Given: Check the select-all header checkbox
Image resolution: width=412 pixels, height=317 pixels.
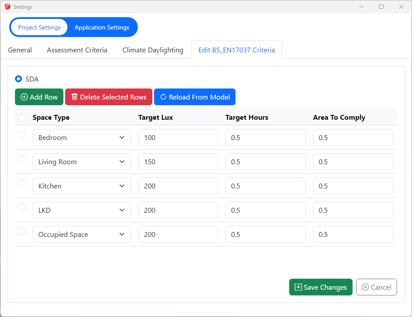Looking at the screenshot, I should tap(22, 118).
